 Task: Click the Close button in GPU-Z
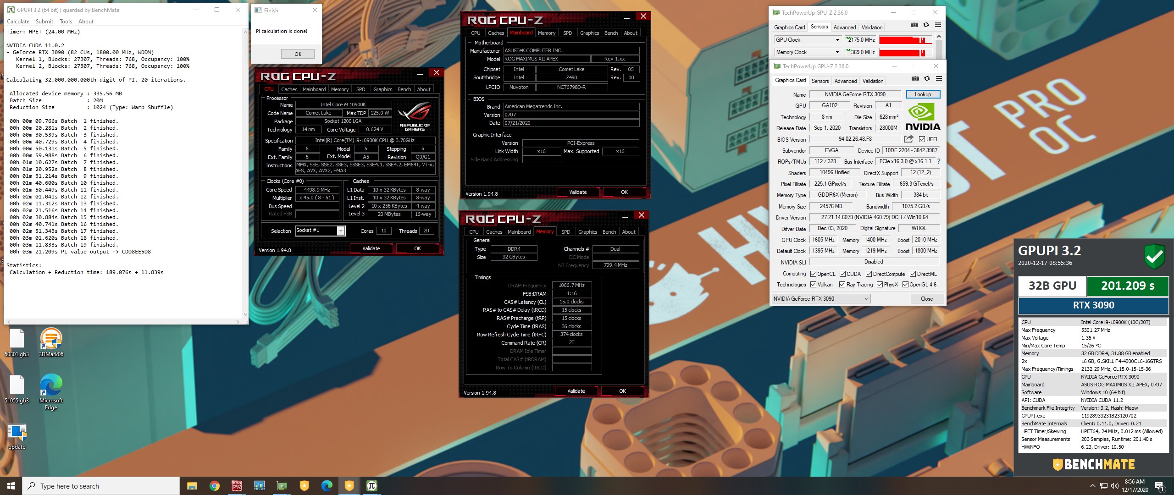(927, 299)
